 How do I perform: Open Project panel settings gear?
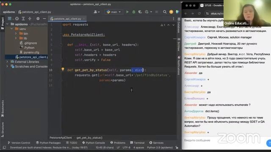tap(38, 19)
